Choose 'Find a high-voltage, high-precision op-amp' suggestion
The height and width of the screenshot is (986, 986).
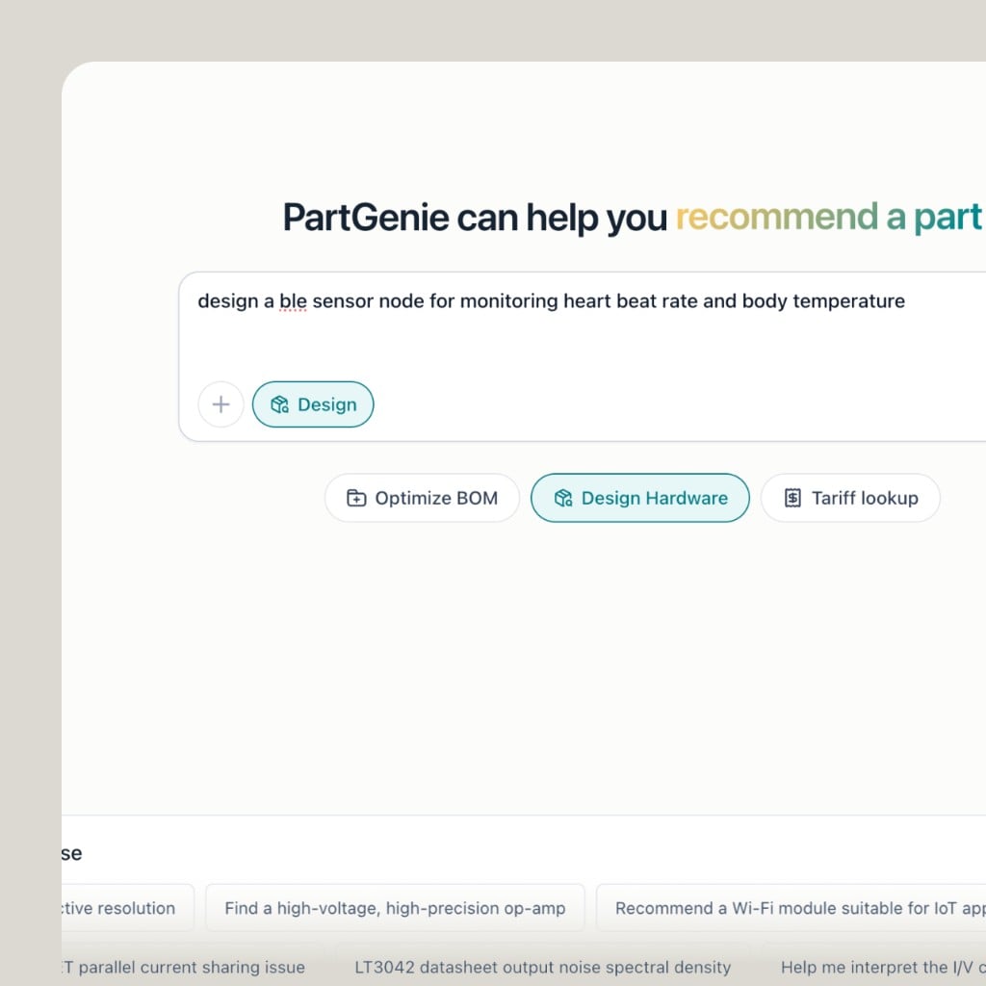click(x=395, y=908)
